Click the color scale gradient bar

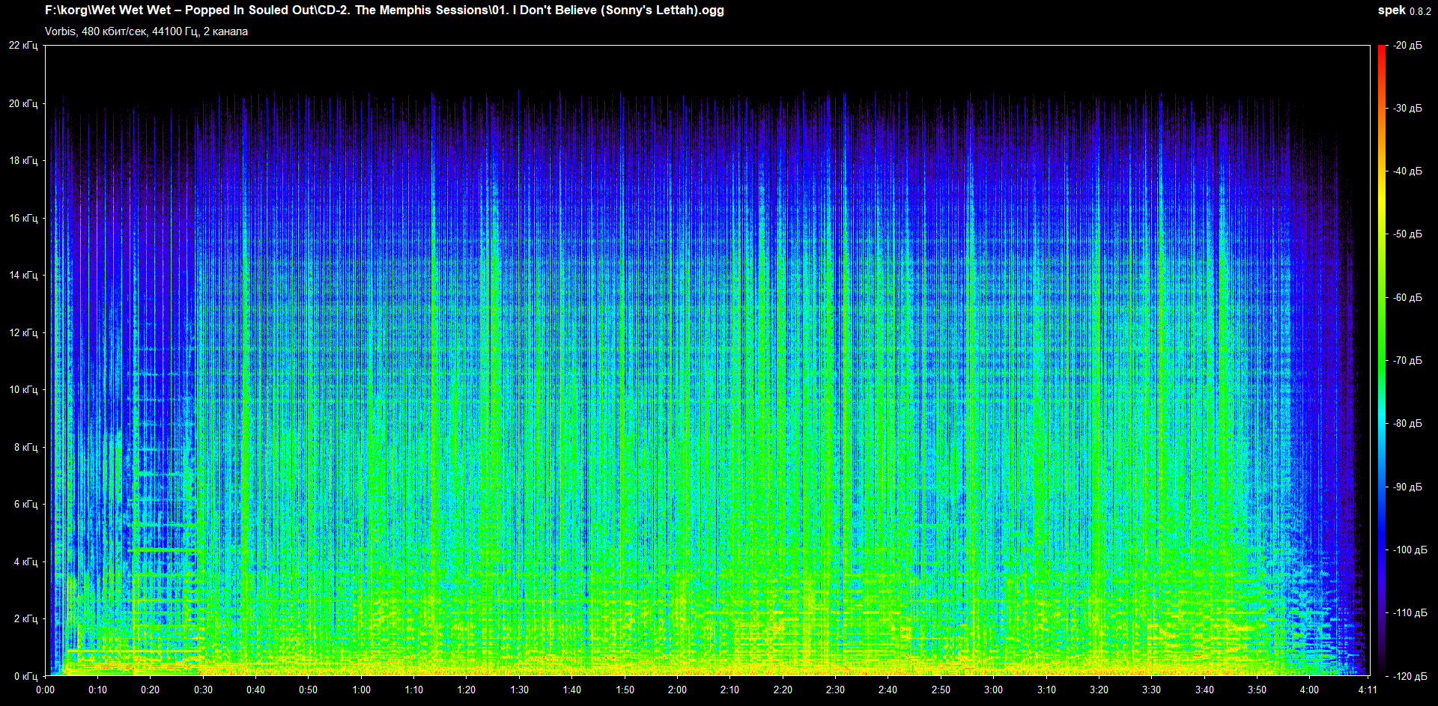1382,359
